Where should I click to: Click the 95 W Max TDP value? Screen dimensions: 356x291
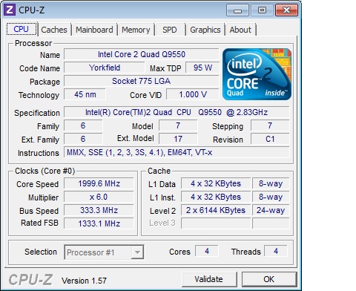[202, 68]
